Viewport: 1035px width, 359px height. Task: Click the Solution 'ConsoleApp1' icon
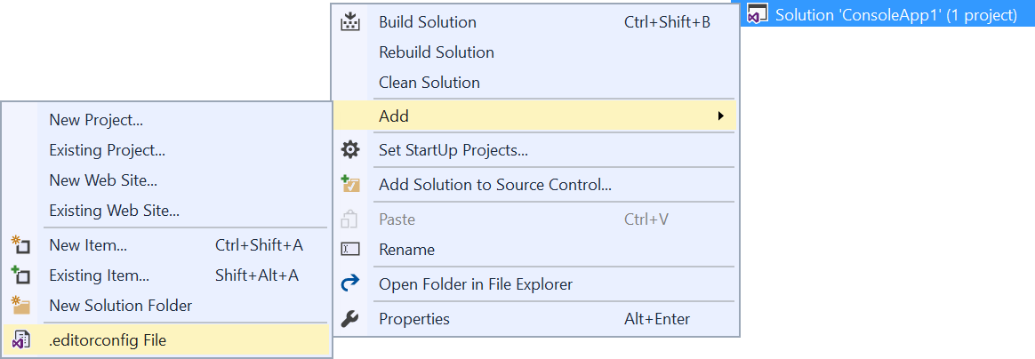[758, 14]
